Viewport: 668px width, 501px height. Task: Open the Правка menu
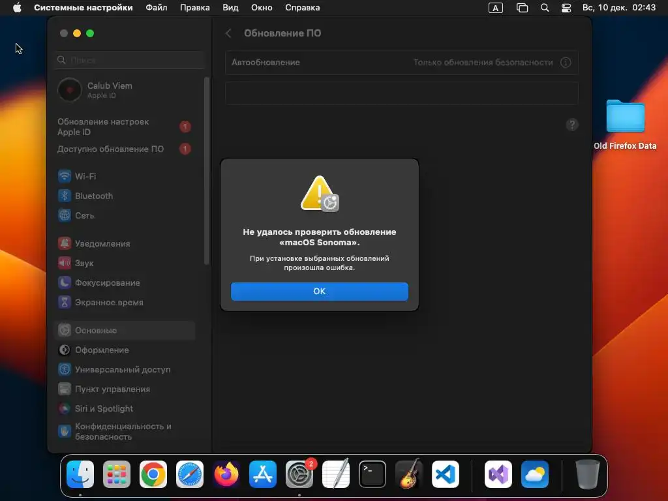pyautogui.click(x=194, y=8)
